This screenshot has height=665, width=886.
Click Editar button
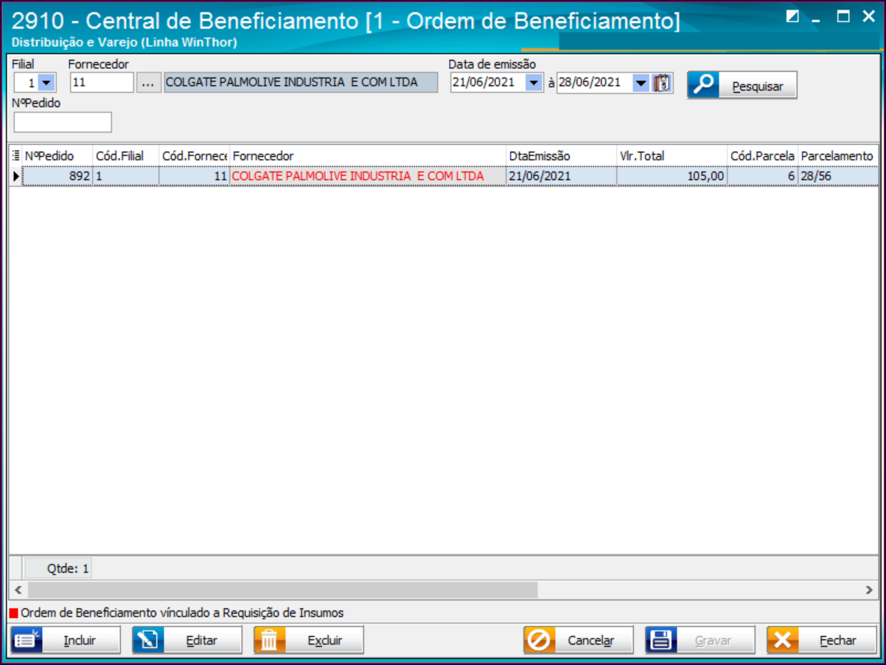187,641
